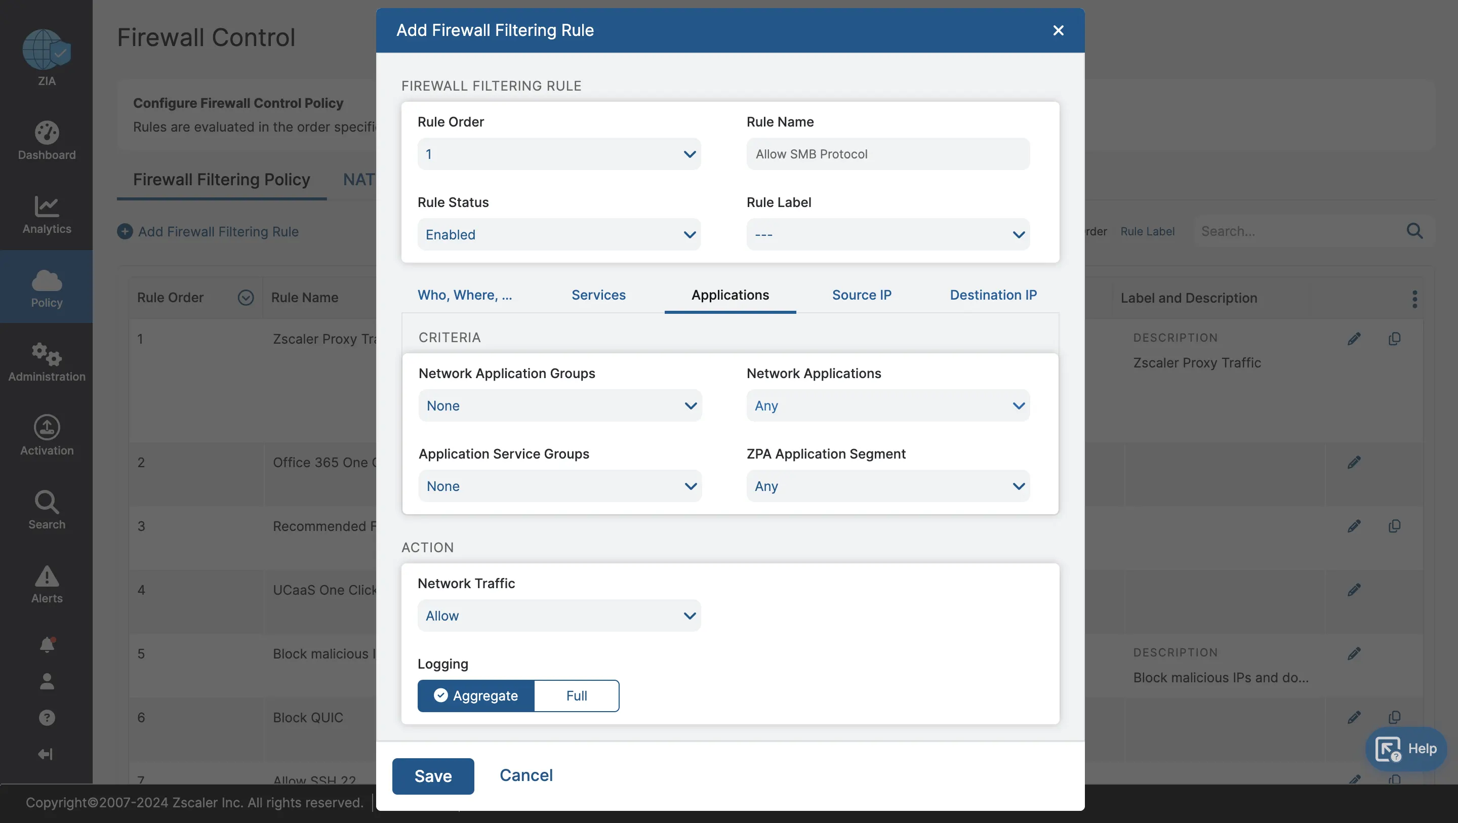The height and width of the screenshot is (823, 1458).
Task: Click the Cancel link
Action: [526, 775]
